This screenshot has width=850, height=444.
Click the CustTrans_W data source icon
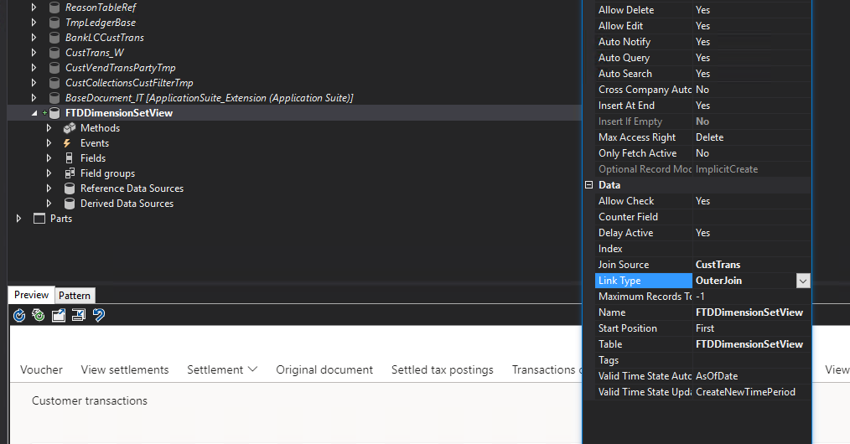[x=54, y=53]
